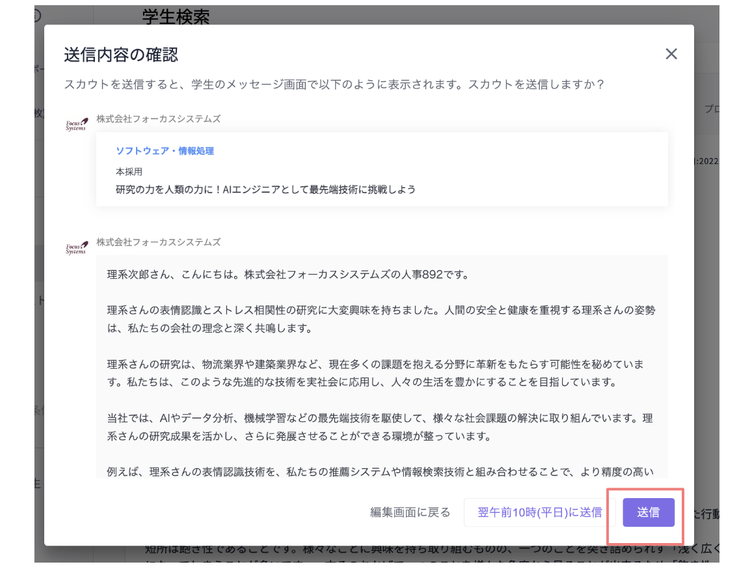Select company name above the job card

click(x=158, y=119)
